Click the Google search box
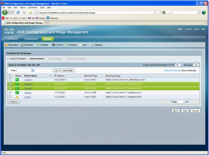 tap(182, 12)
